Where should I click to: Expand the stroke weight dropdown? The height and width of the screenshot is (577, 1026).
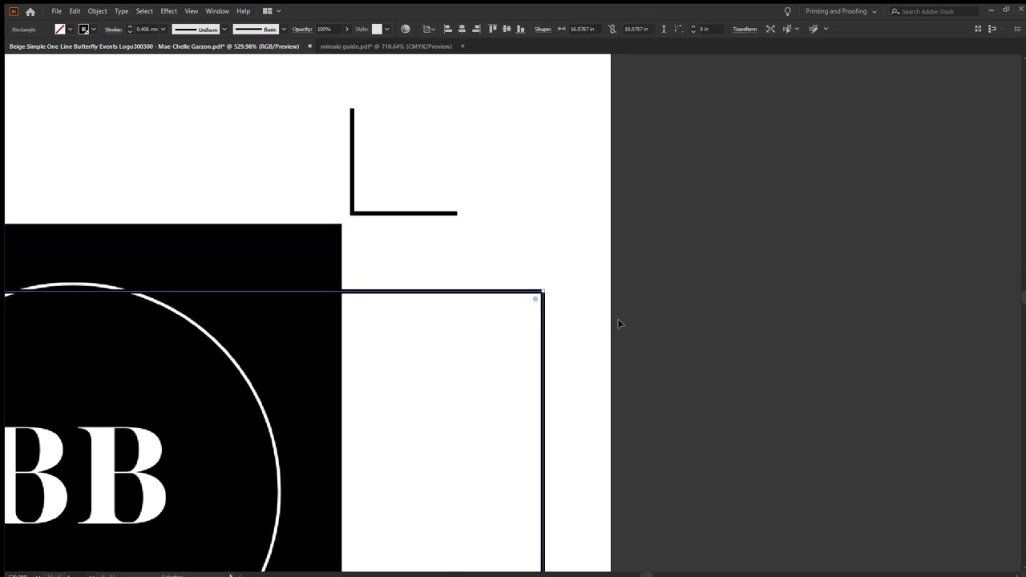click(164, 30)
